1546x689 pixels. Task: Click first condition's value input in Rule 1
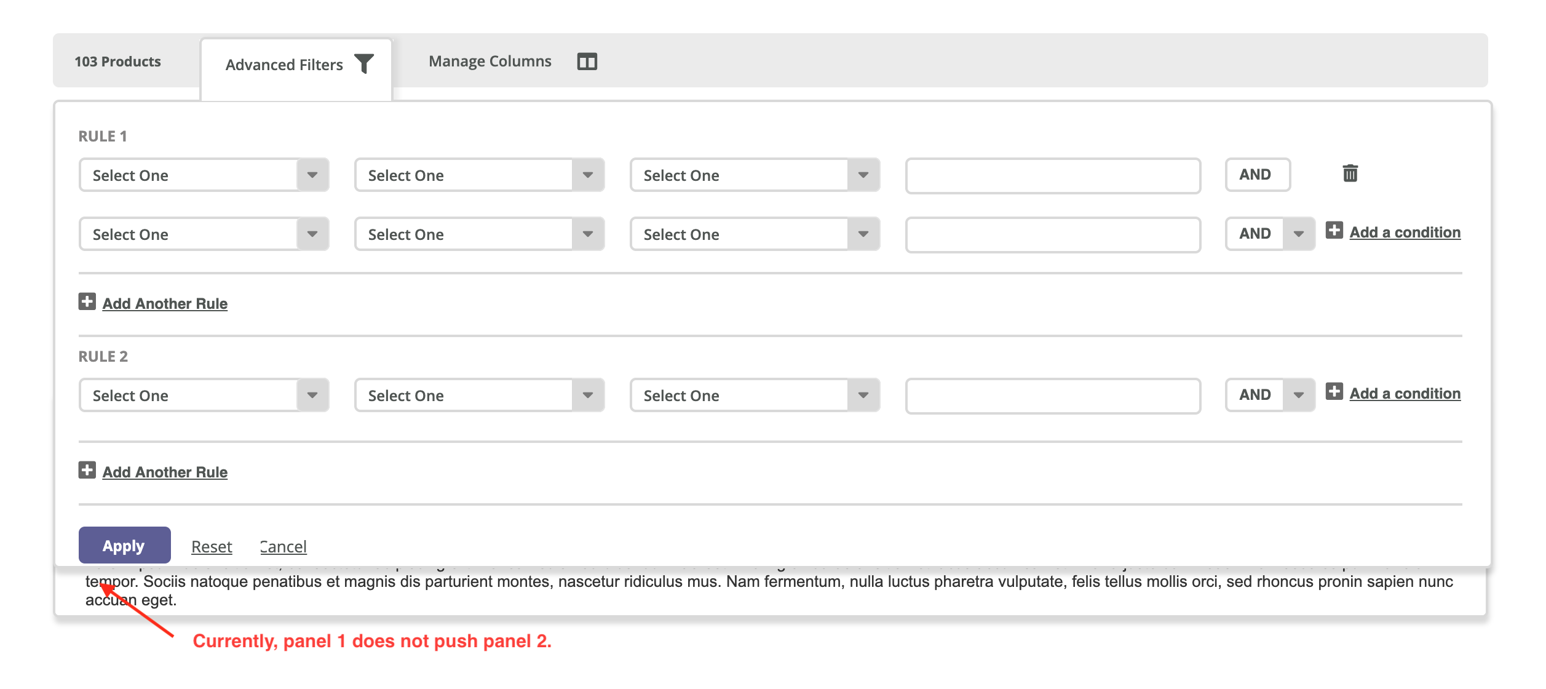click(1052, 176)
